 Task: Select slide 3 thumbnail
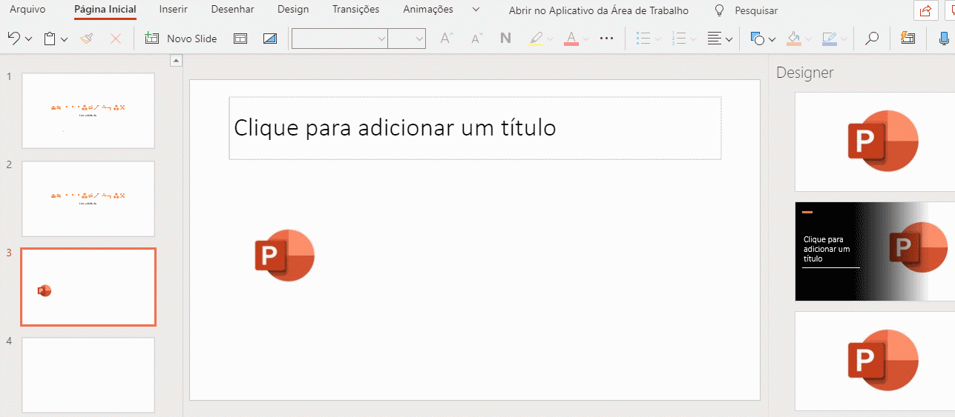(x=88, y=287)
